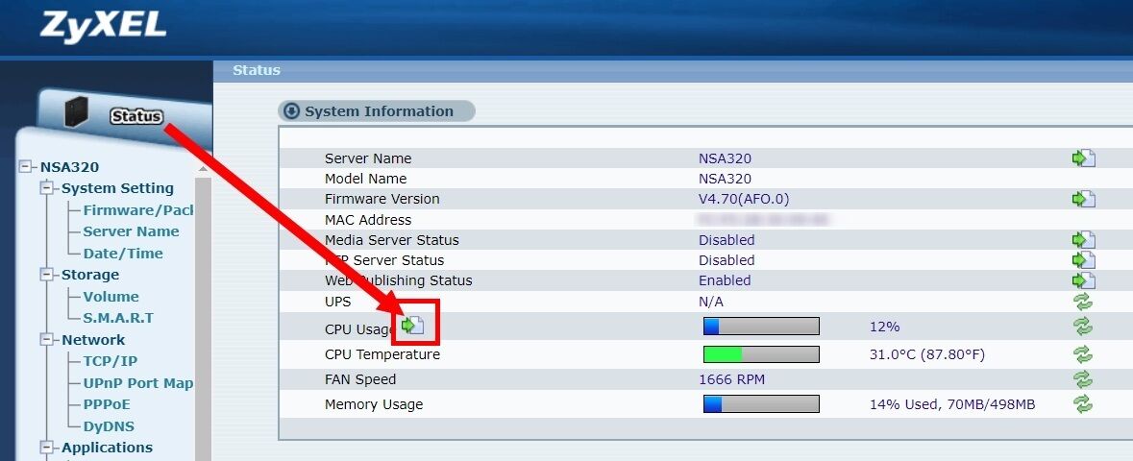Click the FTP Server Status Disabled value
1133x461 pixels.
pos(727,260)
